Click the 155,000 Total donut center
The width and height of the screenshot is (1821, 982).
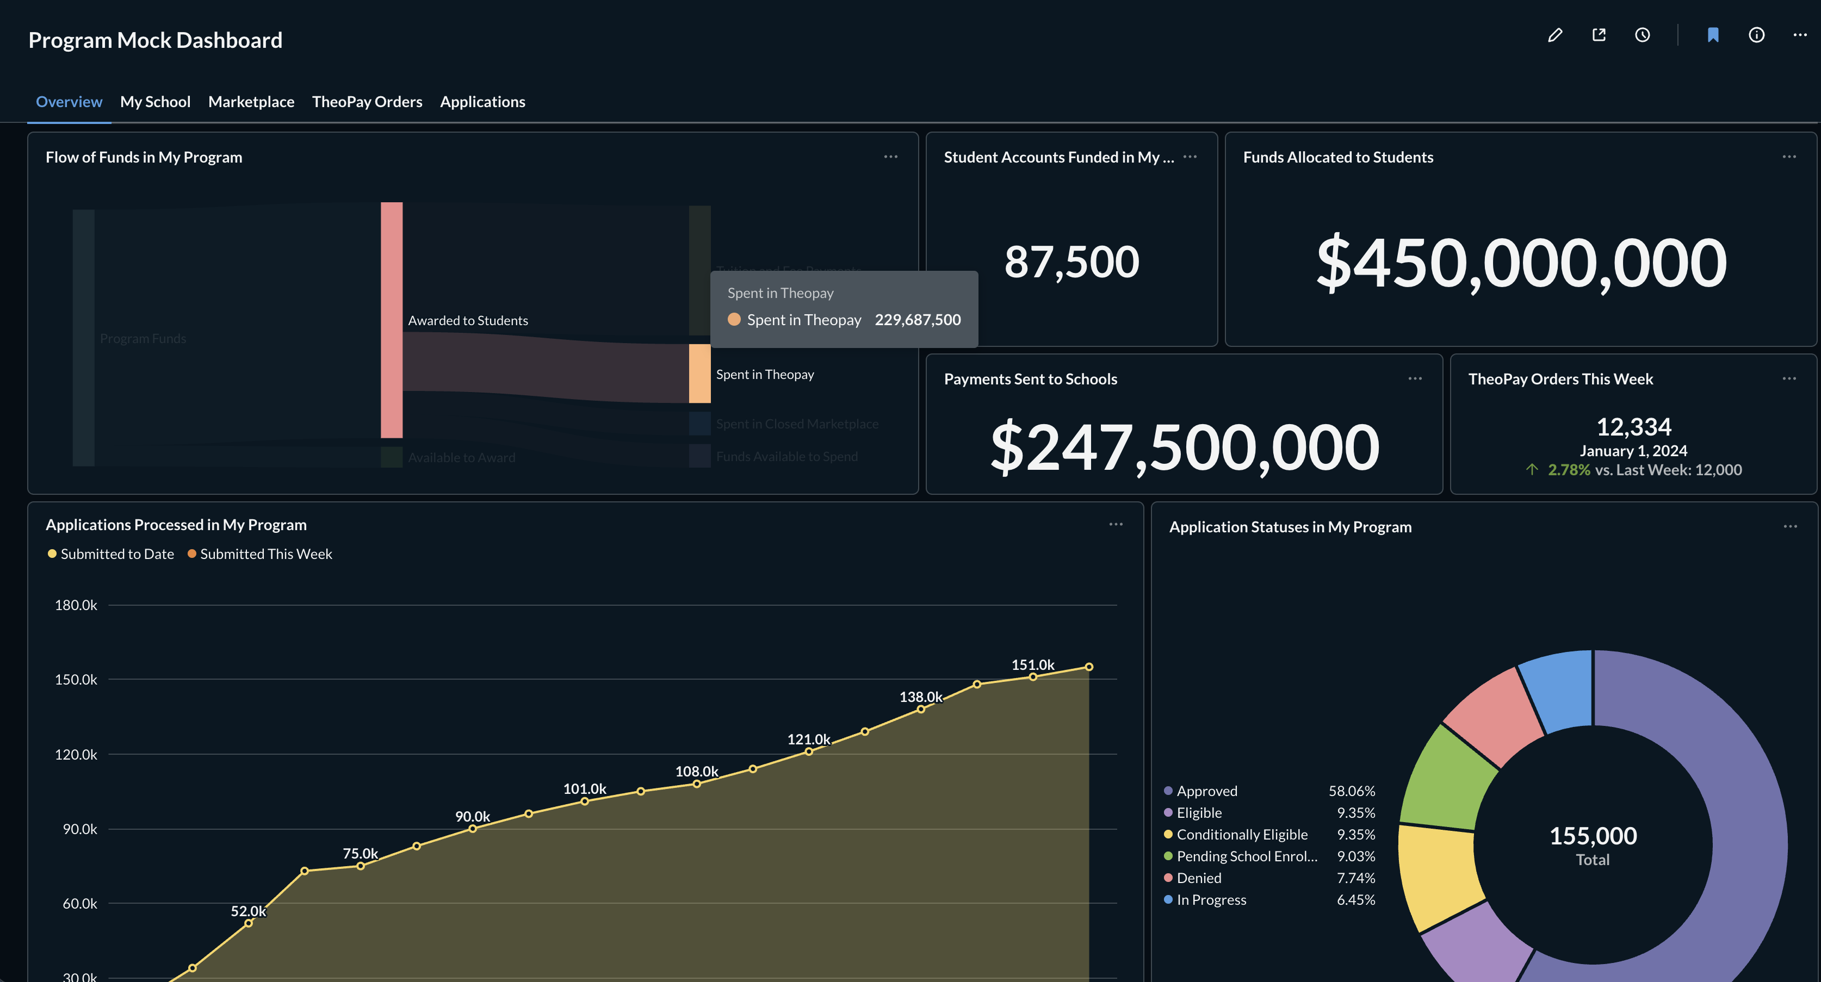(x=1593, y=845)
